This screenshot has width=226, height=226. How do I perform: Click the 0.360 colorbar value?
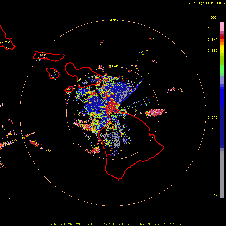[213, 162]
